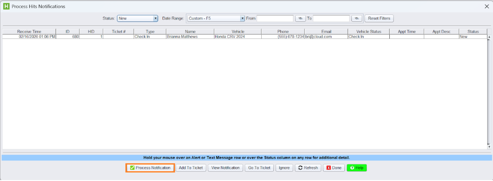Expand the Status dropdown
The image size is (493, 181).
point(155,19)
